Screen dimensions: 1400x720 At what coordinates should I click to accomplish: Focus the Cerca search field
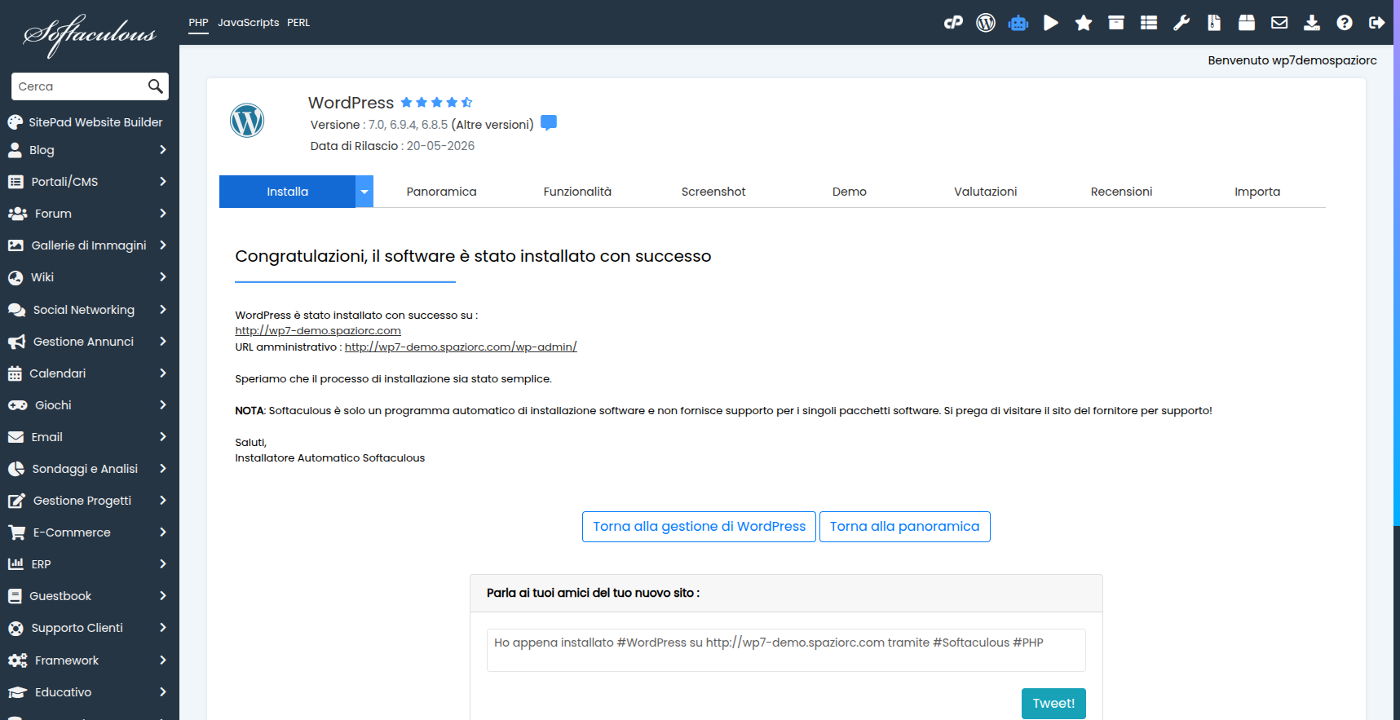[x=79, y=86]
